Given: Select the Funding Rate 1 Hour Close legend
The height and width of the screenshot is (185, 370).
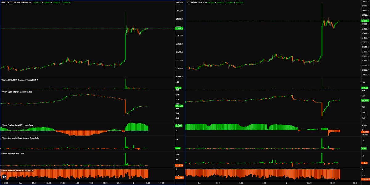Looking at the screenshot, I should pos(17,125).
